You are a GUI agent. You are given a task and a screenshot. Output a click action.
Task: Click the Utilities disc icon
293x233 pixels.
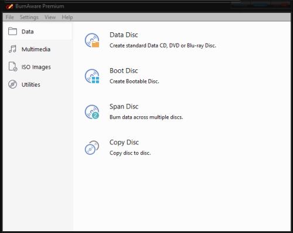coord(12,85)
